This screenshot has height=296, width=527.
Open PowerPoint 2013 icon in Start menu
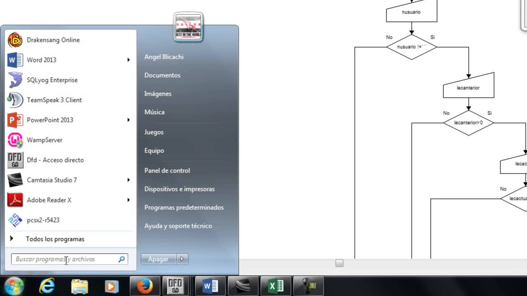click(15, 120)
